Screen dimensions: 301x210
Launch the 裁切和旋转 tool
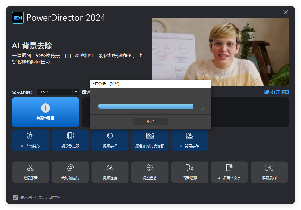[x=70, y=172]
